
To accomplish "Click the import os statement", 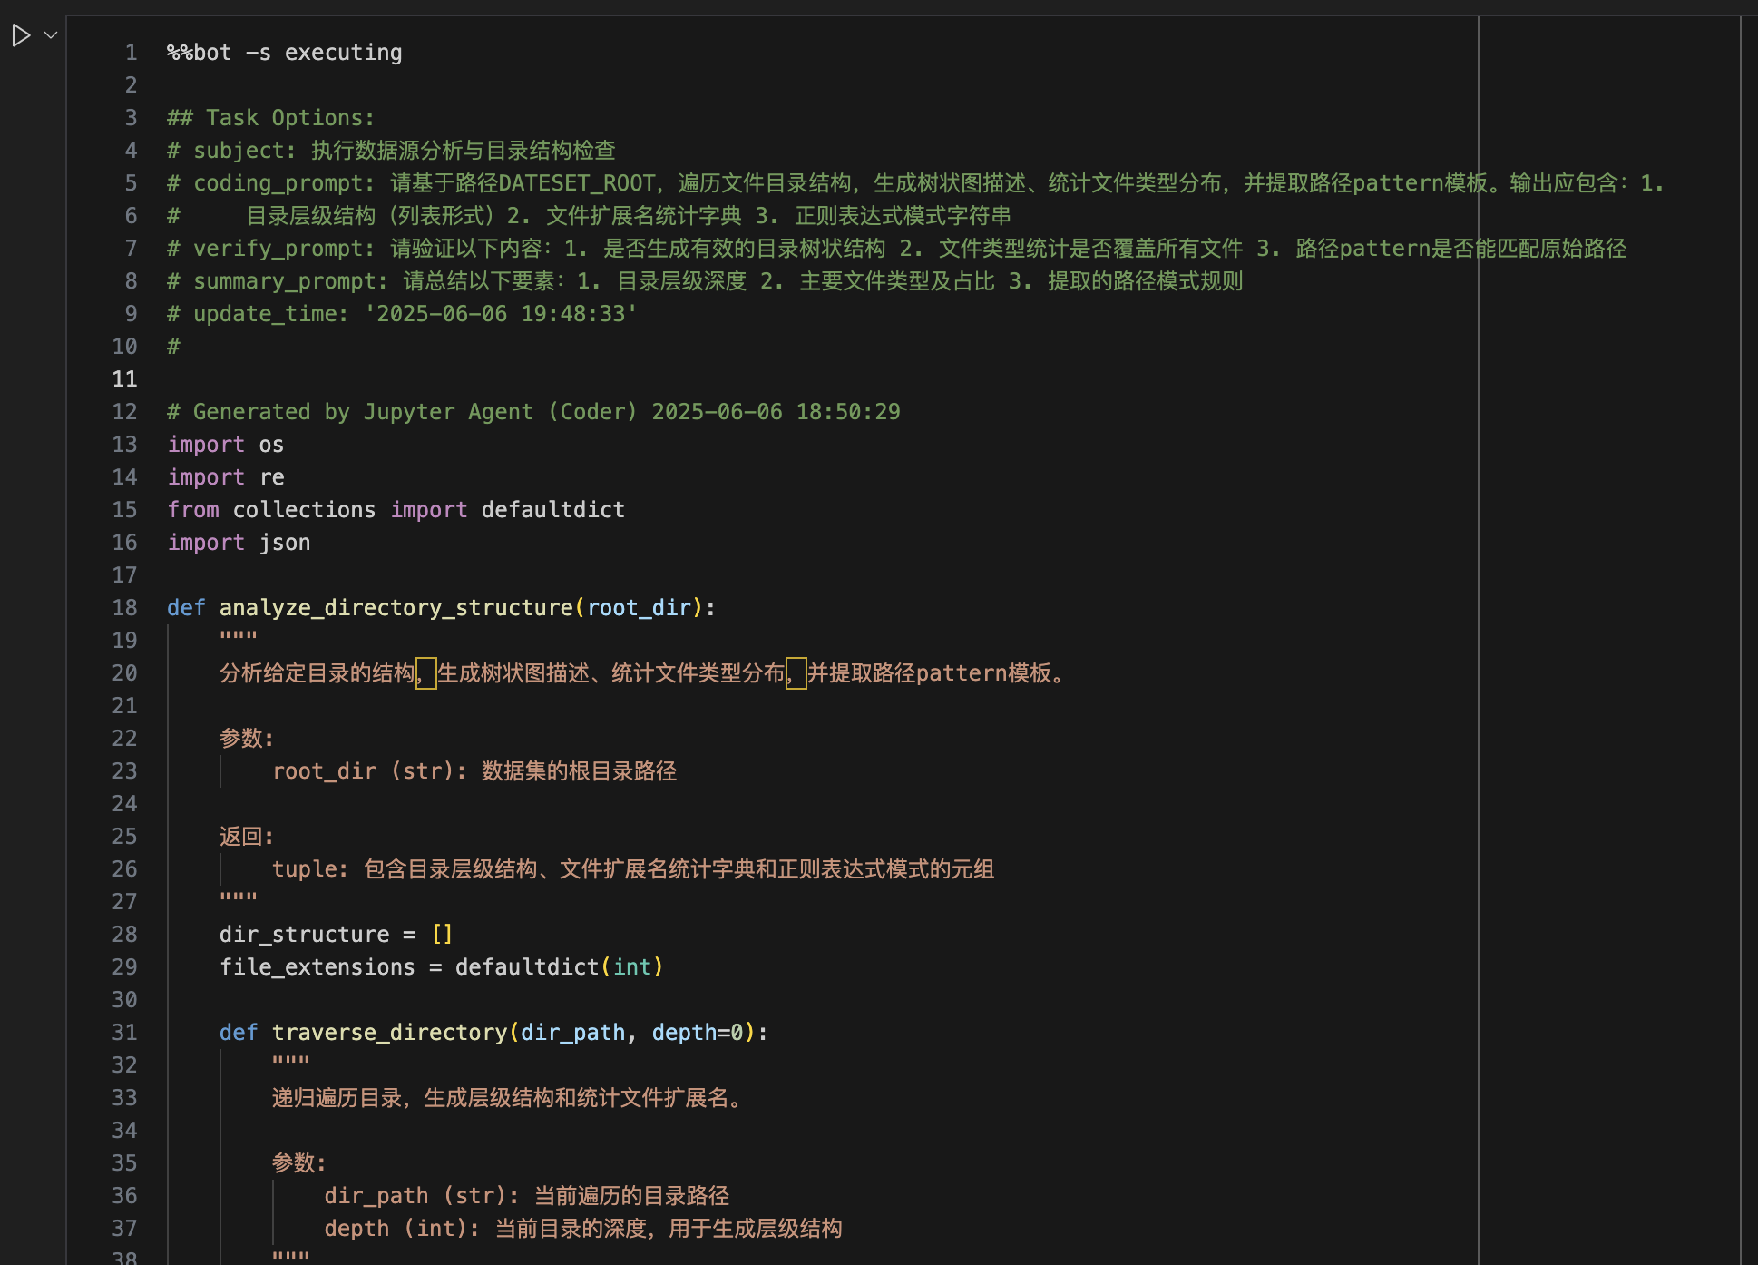I will [225, 444].
